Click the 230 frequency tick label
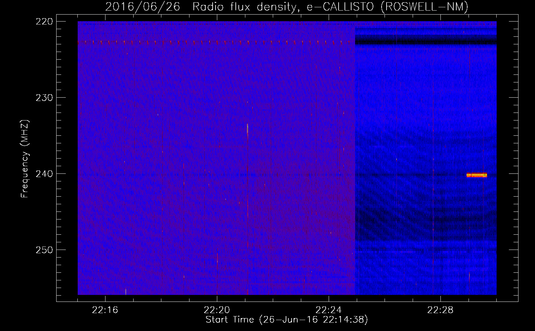 (44, 98)
